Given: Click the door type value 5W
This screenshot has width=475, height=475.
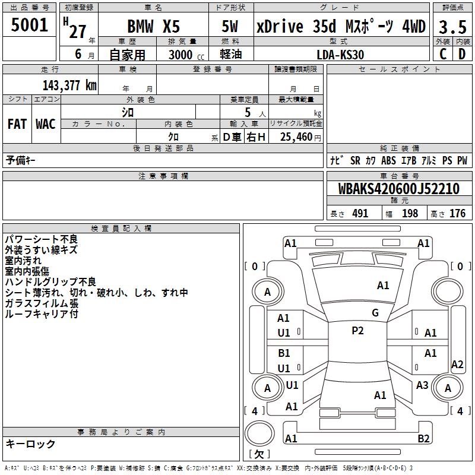Looking at the screenshot, I should click(230, 26).
